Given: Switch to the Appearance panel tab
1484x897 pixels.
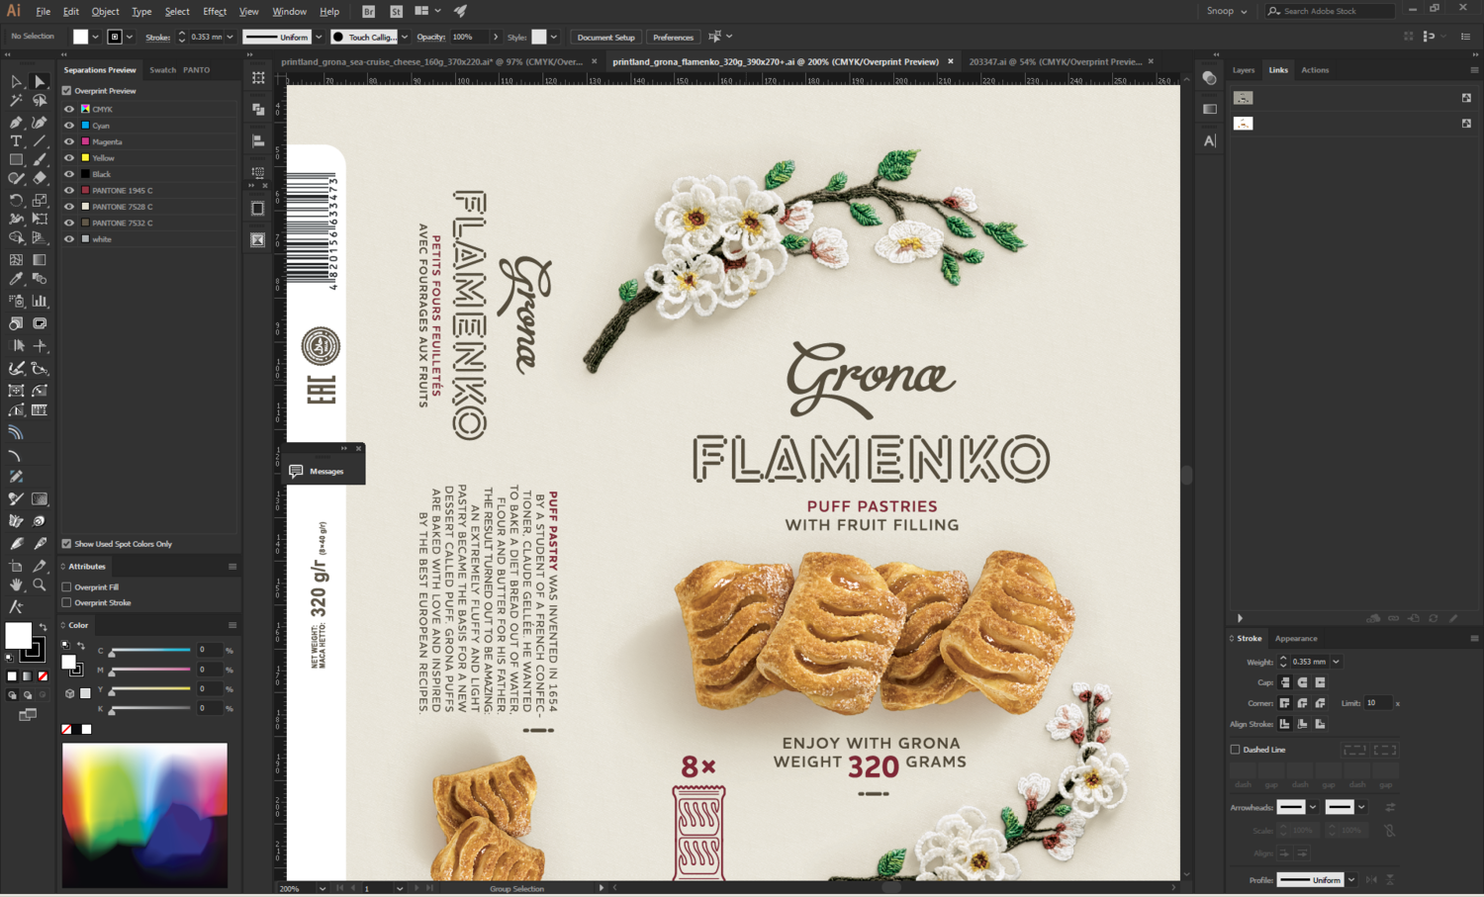Looking at the screenshot, I should (x=1296, y=638).
